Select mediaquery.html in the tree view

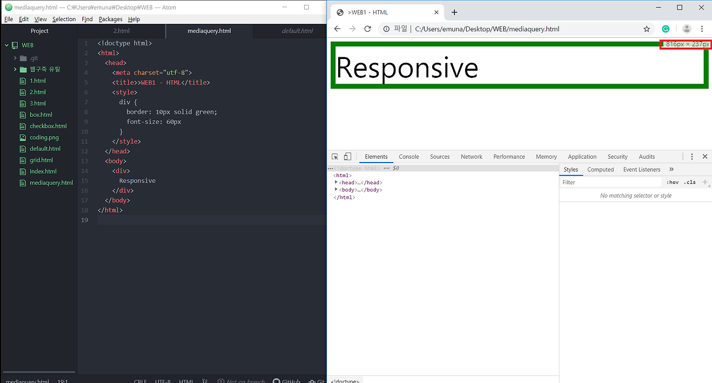pyautogui.click(x=51, y=183)
